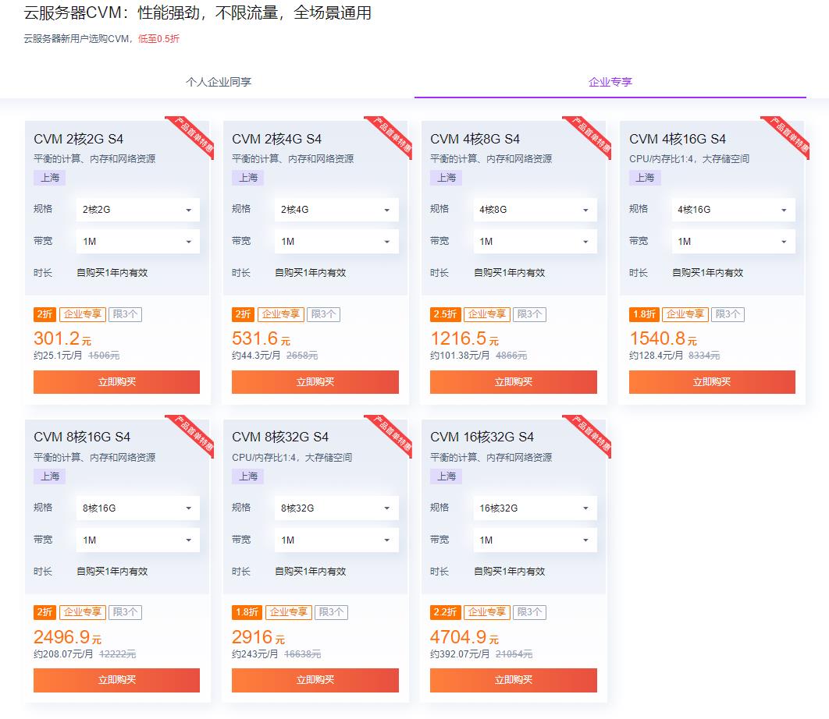This screenshot has height=719, width=829.
Task: Expand the 规格 dropdown showing 4核16G
Action: tap(733, 210)
